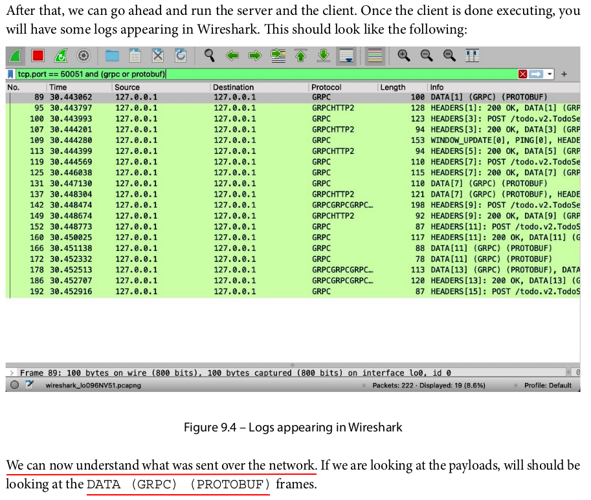Image resolution: width=591 pixels, height=500 pixels.
Task: Toggle auto-scroll during live capture
Action: pyautogui.click(x=346, y=56)
